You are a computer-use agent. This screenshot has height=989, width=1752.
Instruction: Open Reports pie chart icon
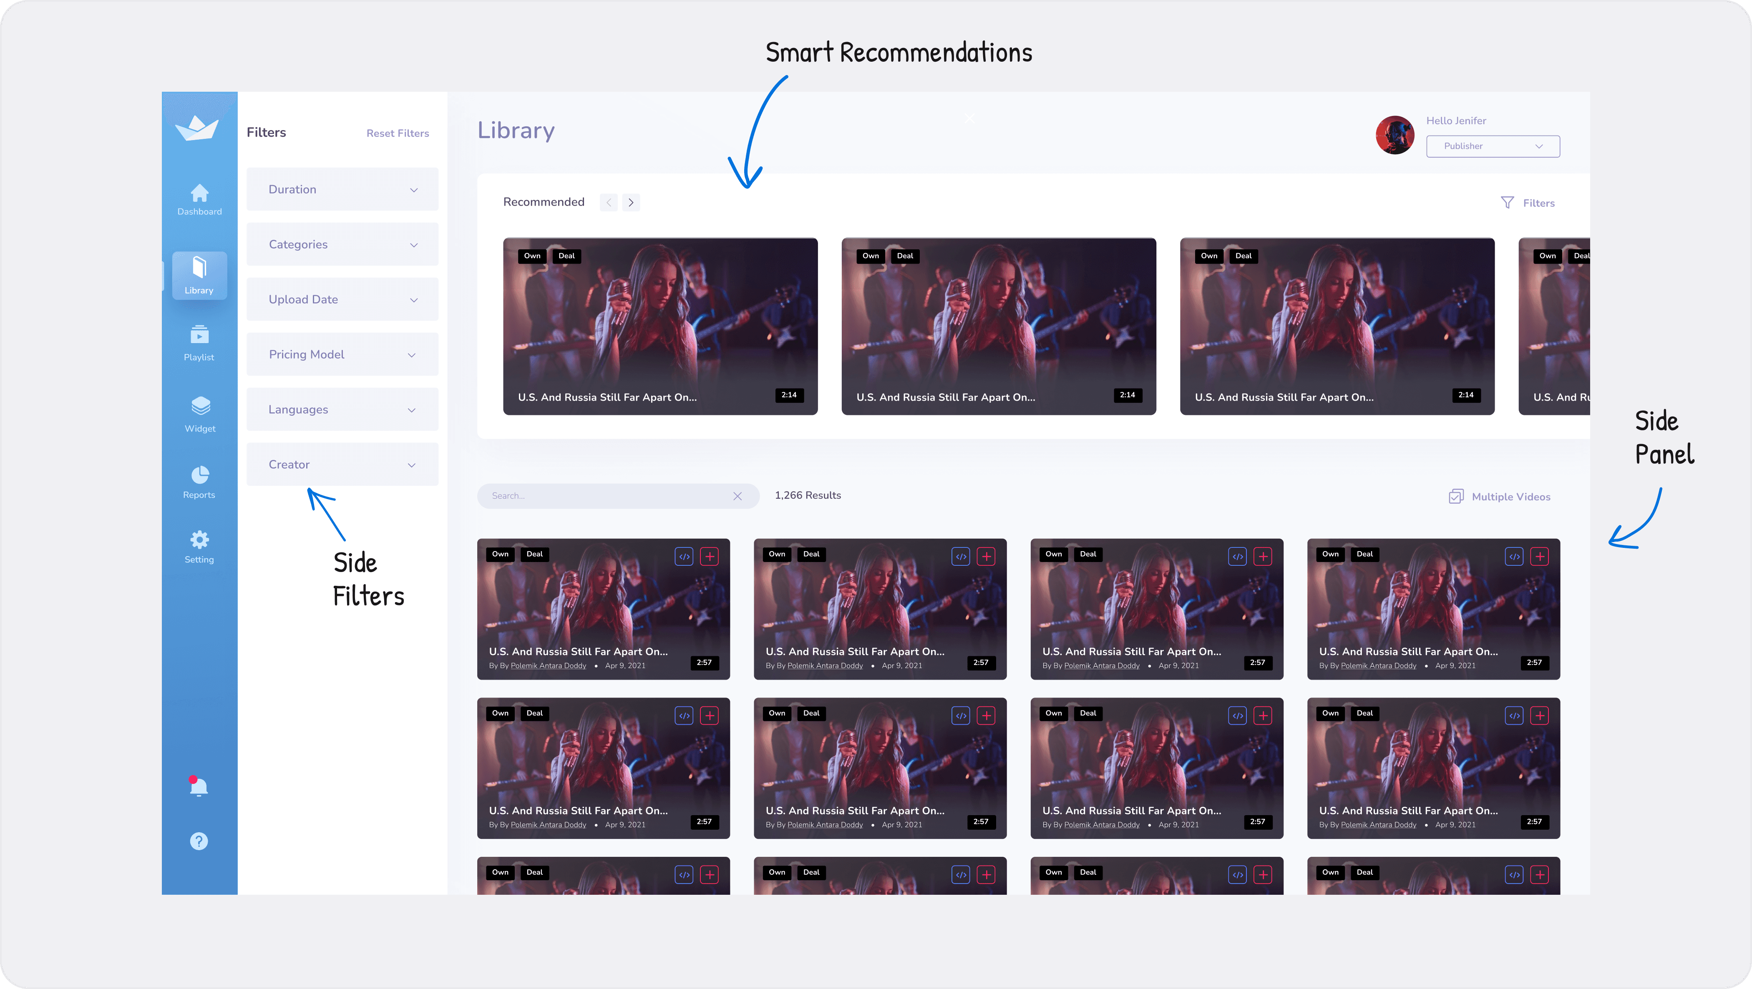(199, 474)
